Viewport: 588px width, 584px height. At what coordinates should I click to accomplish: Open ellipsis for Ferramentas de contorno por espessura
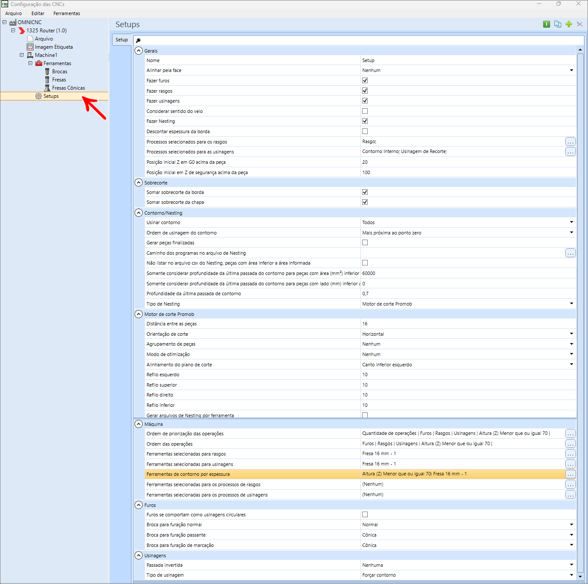click(x=570, y=474)
